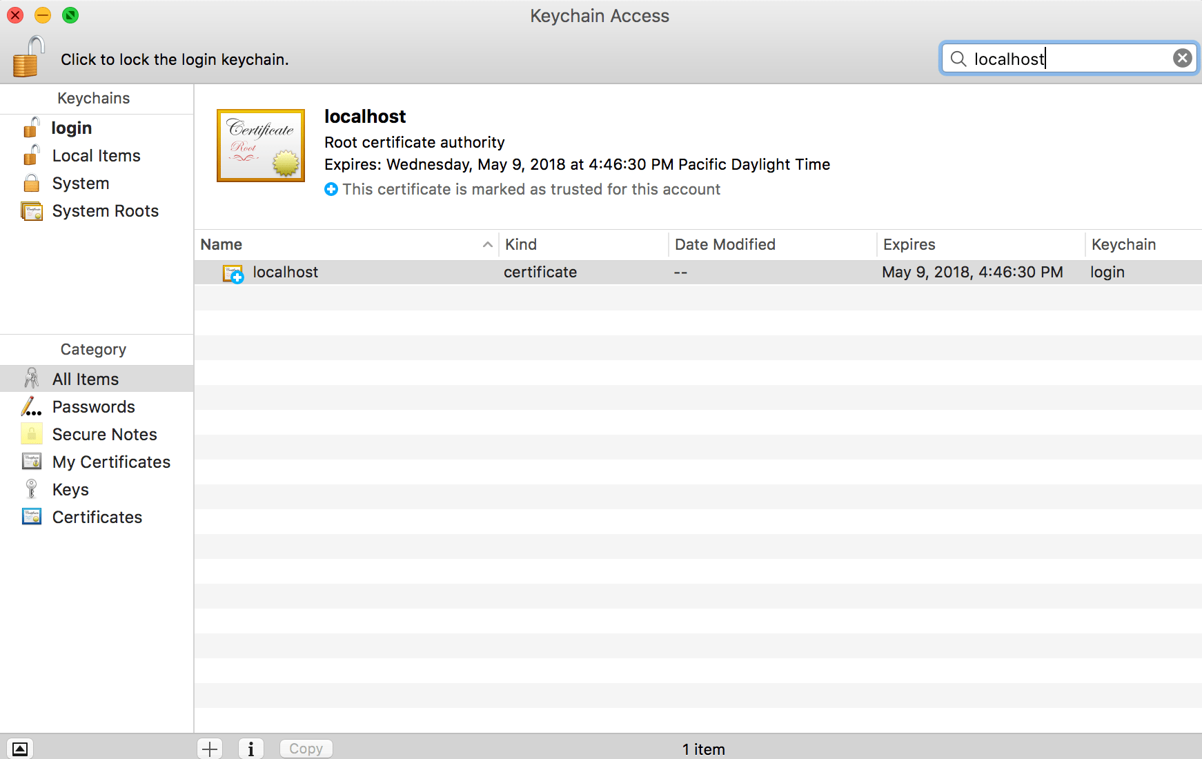This screenshot has width=1202, height=759.
Task: Click the Passwords pencil icon
Action: pos(31,406)
